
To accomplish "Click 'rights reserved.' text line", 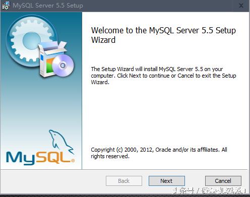I will pos(110,156).
